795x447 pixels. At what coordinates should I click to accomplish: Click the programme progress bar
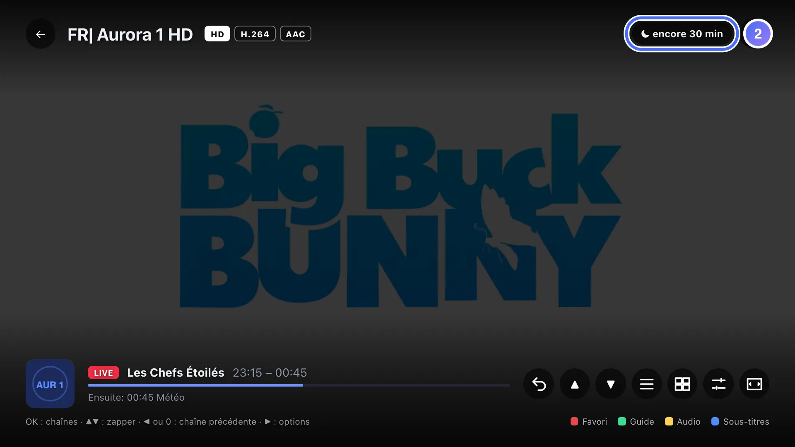coord(299,385)
